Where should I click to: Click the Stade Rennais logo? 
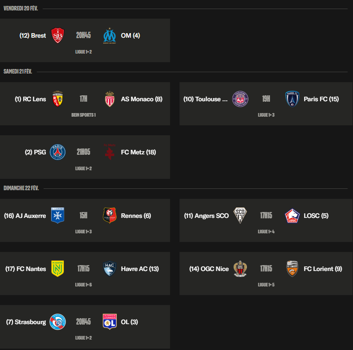(x=110, y=216)
